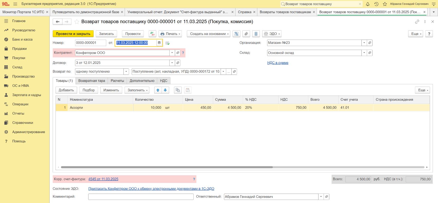Click the table's horizontal scrollbar

click(167, 167)
